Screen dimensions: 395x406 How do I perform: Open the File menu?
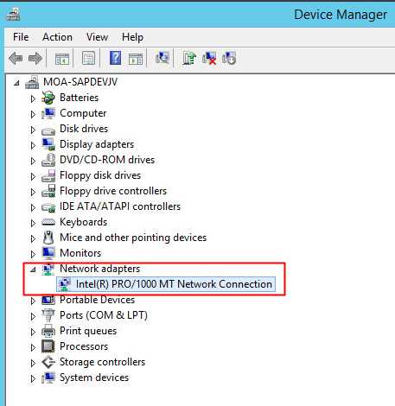[x=21, y=37]
